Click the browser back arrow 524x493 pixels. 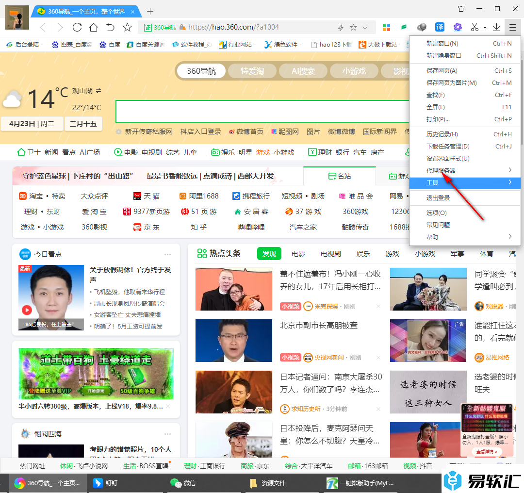[42, 27]
